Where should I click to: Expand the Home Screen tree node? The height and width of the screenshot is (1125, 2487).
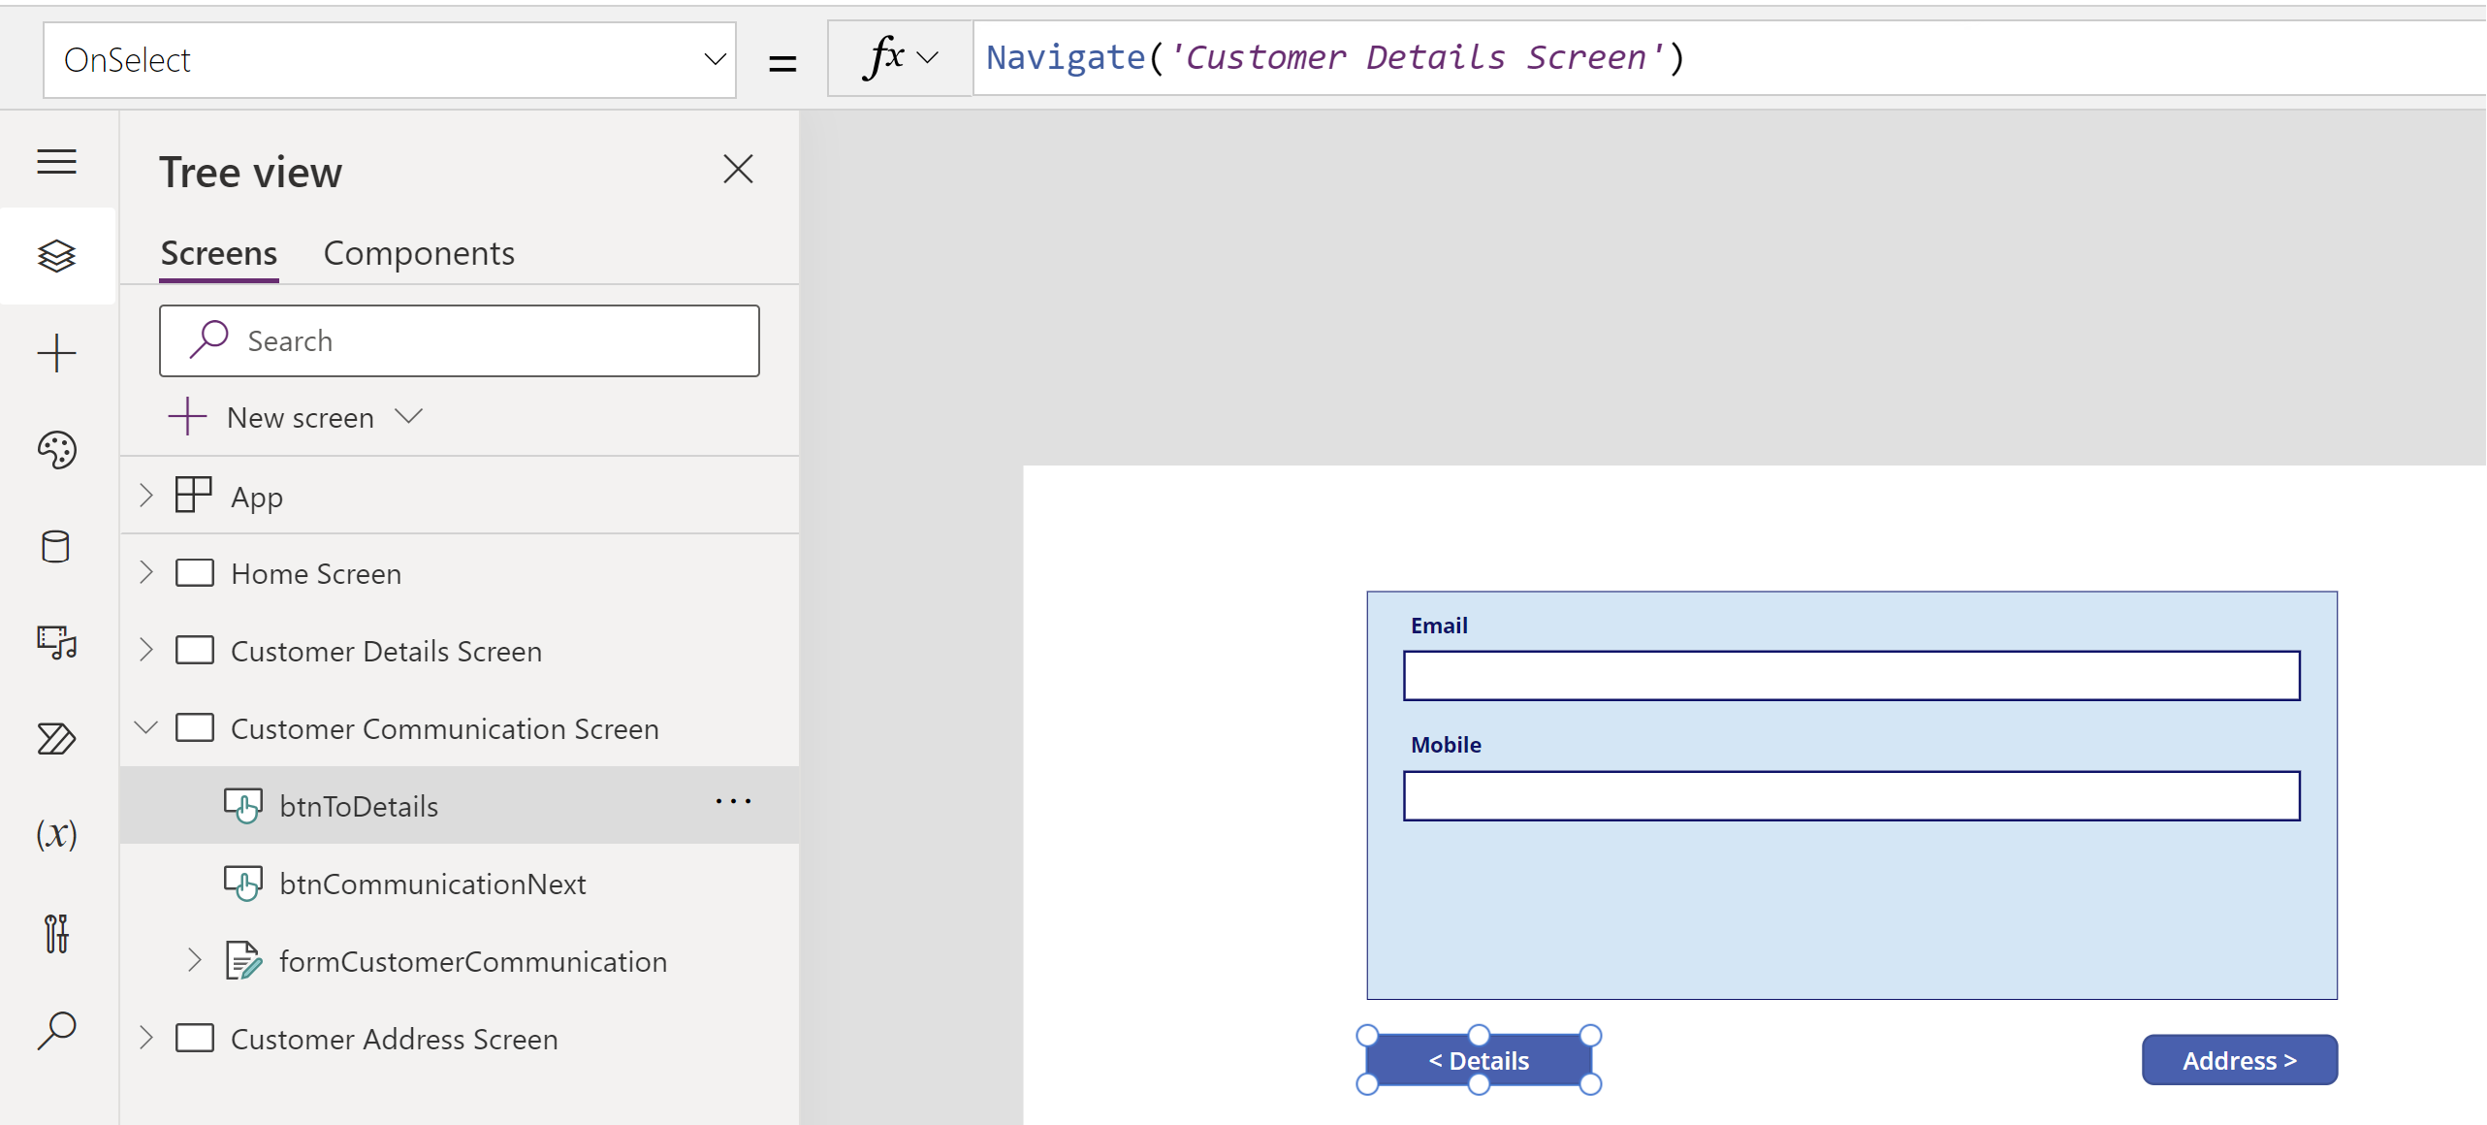pos(146,573)
